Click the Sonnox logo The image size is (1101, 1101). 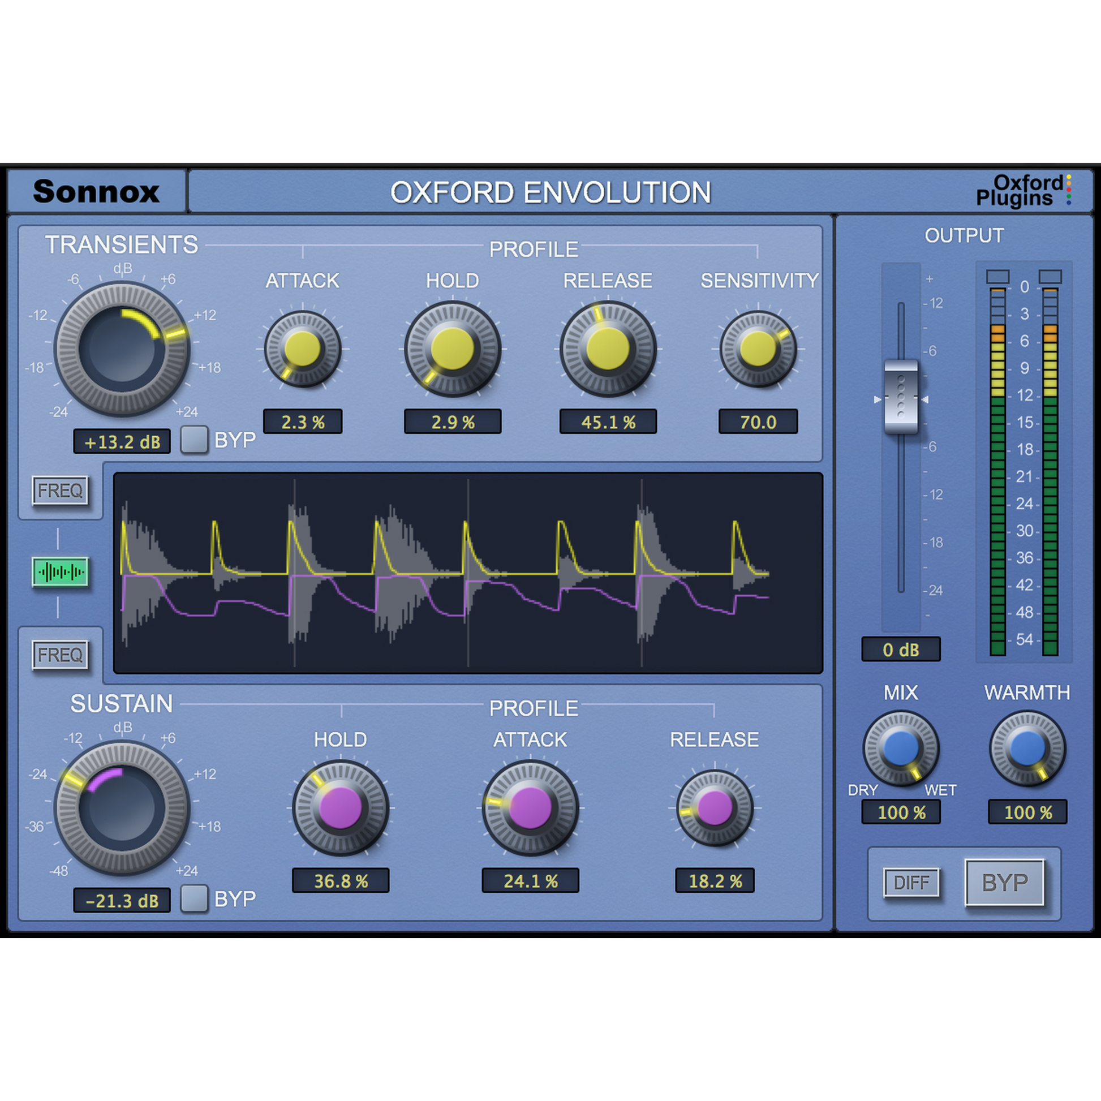(x=96, y=191)
